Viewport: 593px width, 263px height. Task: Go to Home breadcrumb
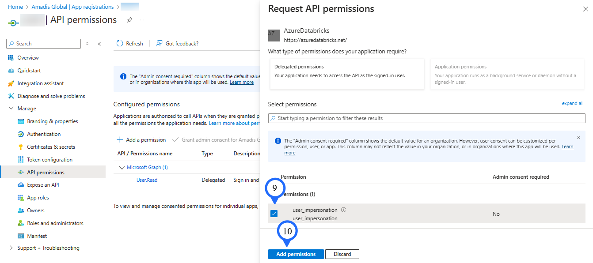[x=15, y=7]
